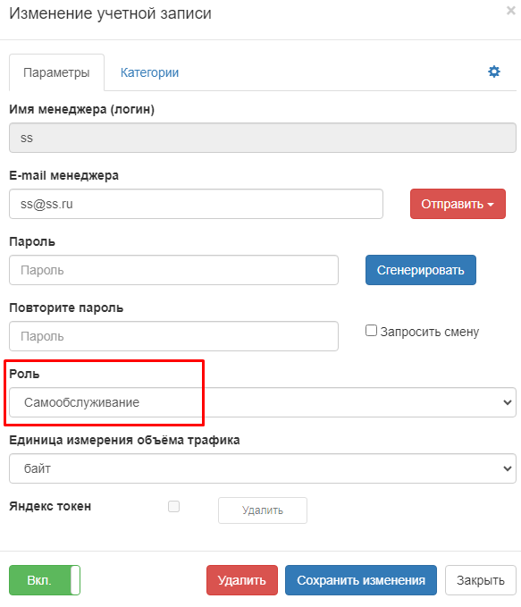Click the red Удалить account button

click(x=242, y=580)
